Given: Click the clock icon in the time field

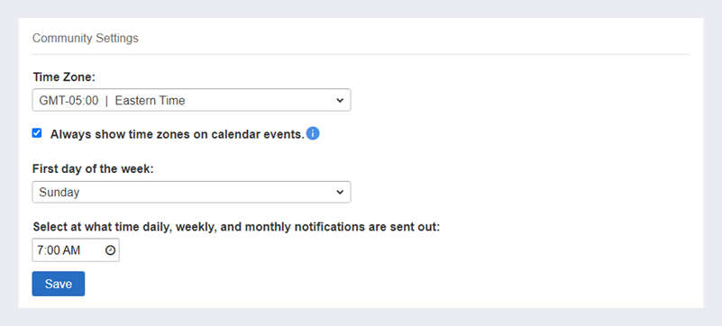Looking at the screenshot, I should pos(110,250).
